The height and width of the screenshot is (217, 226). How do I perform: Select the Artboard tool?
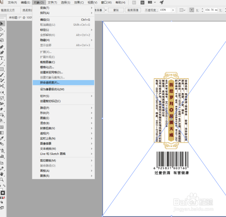2,163
